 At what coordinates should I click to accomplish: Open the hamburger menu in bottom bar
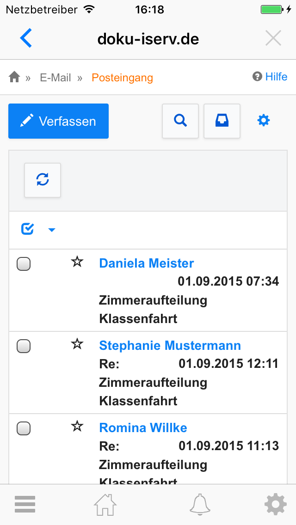click(25, 504)
